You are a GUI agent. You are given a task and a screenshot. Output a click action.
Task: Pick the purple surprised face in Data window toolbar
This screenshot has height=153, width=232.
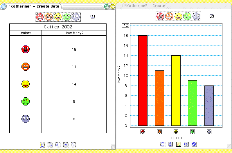[x=76, y=17]
